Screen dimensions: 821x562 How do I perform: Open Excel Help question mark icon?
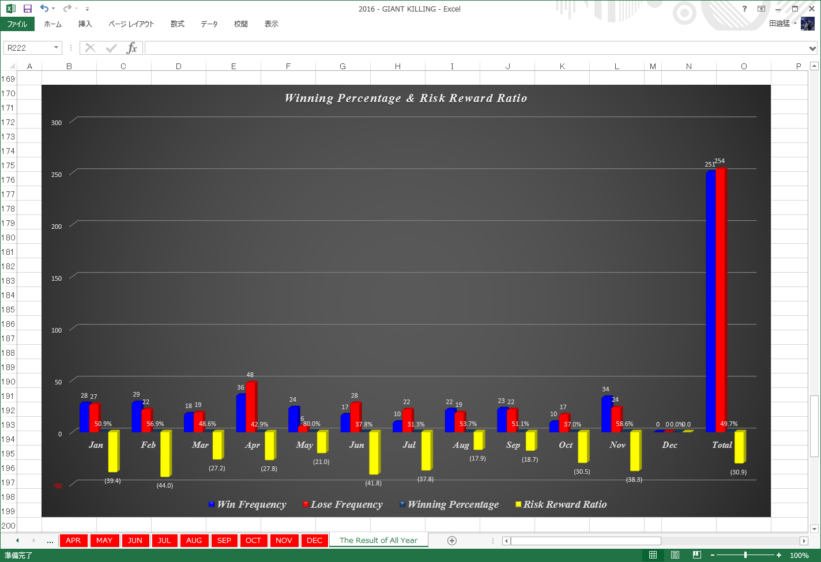click(744, 9)
